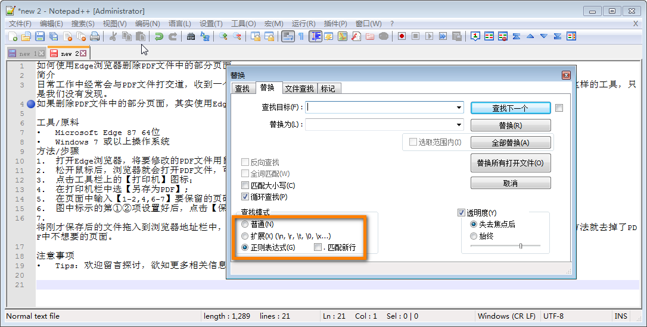Click the UTF-8 encoding status field

553,316
